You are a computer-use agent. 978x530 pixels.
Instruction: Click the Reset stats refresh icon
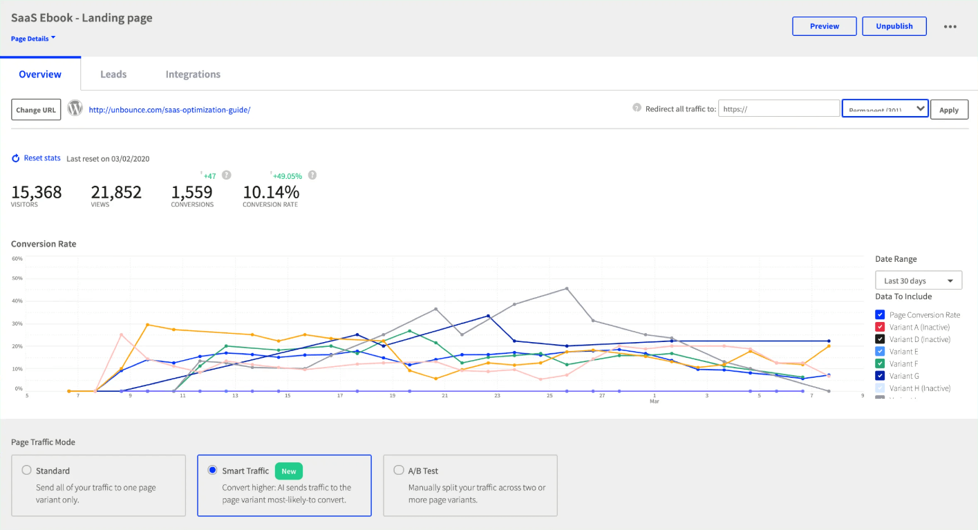(x=15, y=158)
